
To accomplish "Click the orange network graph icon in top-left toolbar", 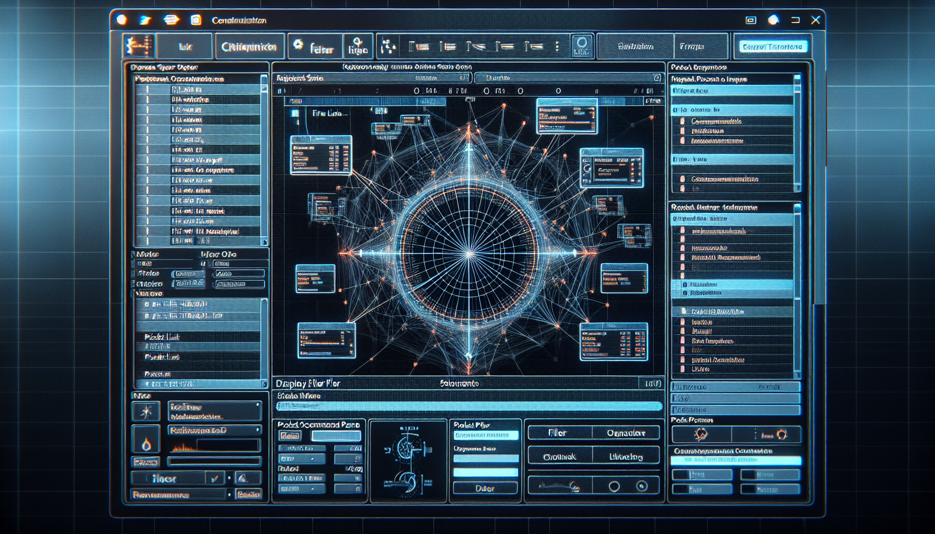I will (138, 46).
